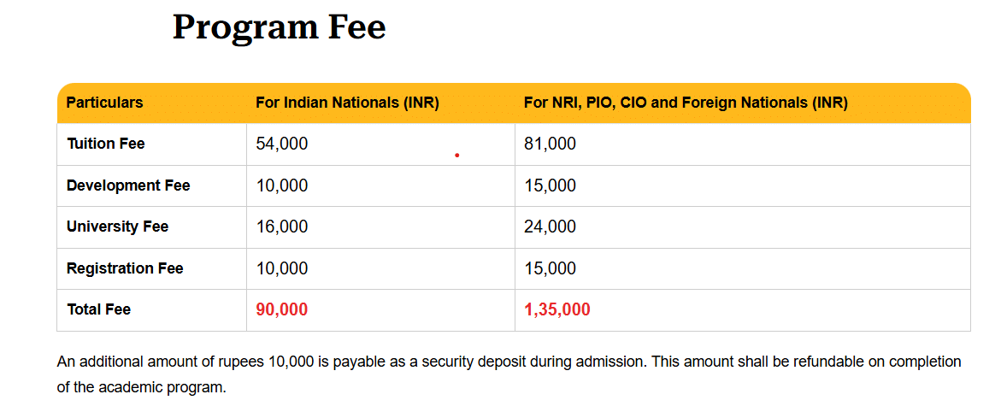Select the University Fee row label

117,227
